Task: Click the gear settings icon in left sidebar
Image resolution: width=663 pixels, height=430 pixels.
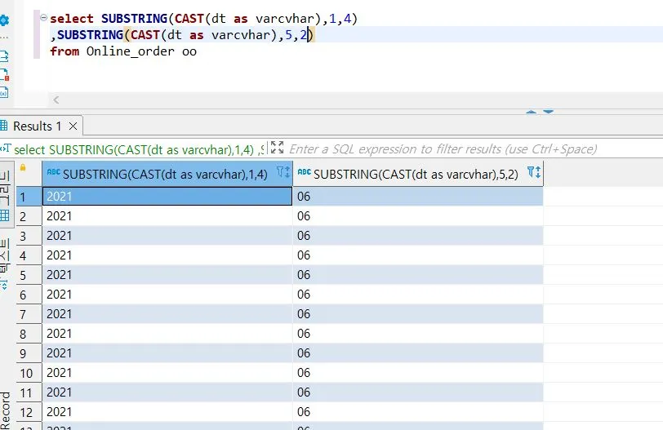Action: [4, 20]
